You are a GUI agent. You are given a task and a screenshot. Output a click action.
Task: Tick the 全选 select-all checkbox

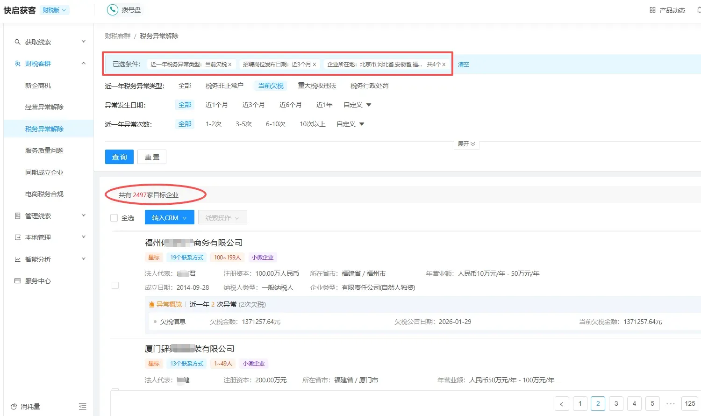[114, 218]
